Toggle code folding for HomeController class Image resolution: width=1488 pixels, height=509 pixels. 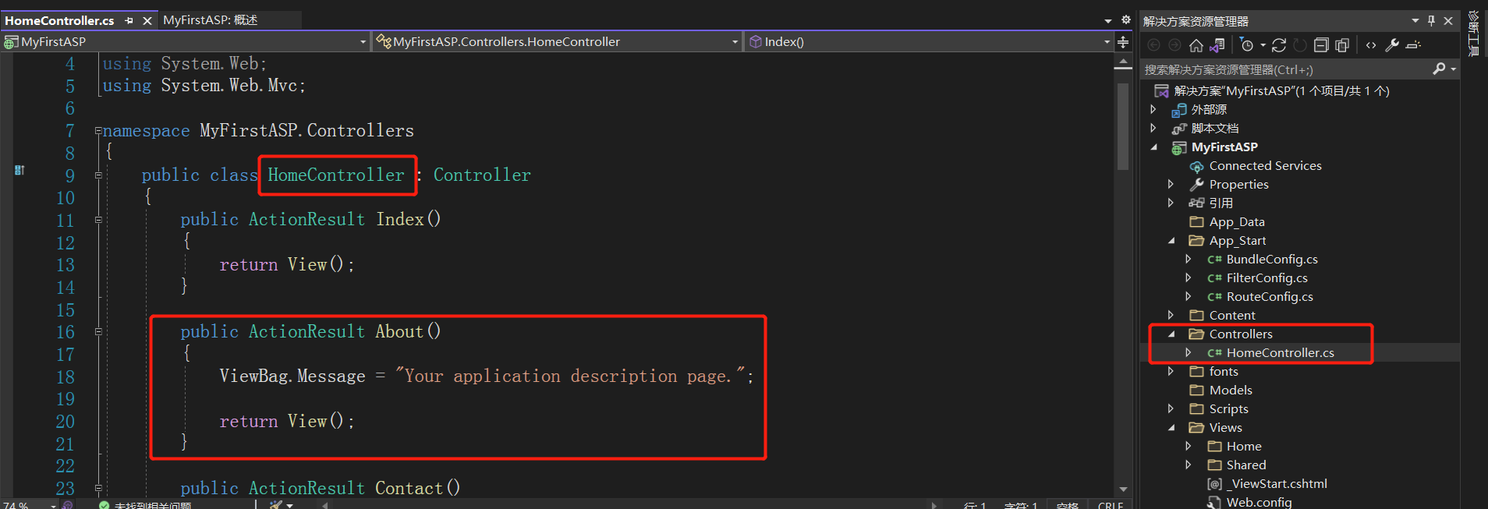[98, 175]
